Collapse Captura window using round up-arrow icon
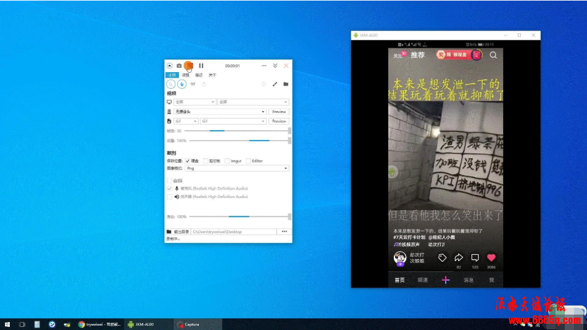This screenshot has height=330, width=587. tap(170, 66)
